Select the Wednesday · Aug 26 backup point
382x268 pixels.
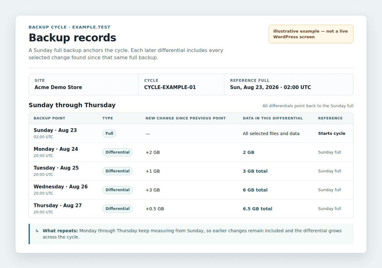coord(61,187)
